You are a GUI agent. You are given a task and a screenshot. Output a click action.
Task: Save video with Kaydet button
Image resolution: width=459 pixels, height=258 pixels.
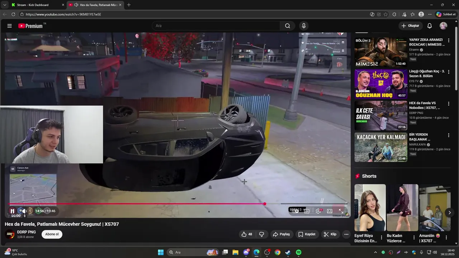coord(307,234)
